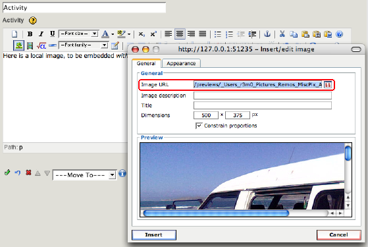Click the editor body text 'Here is a local image'
This screenshot has width=368, height=247.
33,56
